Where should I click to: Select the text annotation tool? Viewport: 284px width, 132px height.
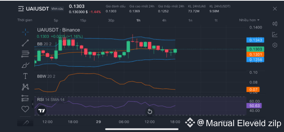pyautogui.click(x=25, y=76)
